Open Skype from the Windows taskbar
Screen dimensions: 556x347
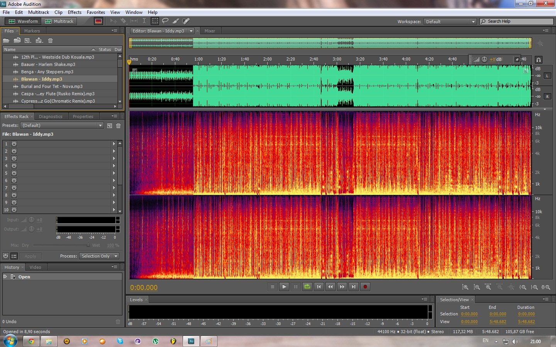pyautogui.click(x=120, y=341)
